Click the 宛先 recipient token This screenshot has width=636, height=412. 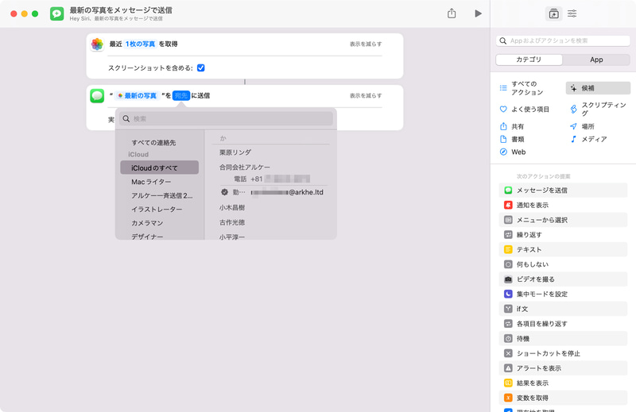click(181, 95)
